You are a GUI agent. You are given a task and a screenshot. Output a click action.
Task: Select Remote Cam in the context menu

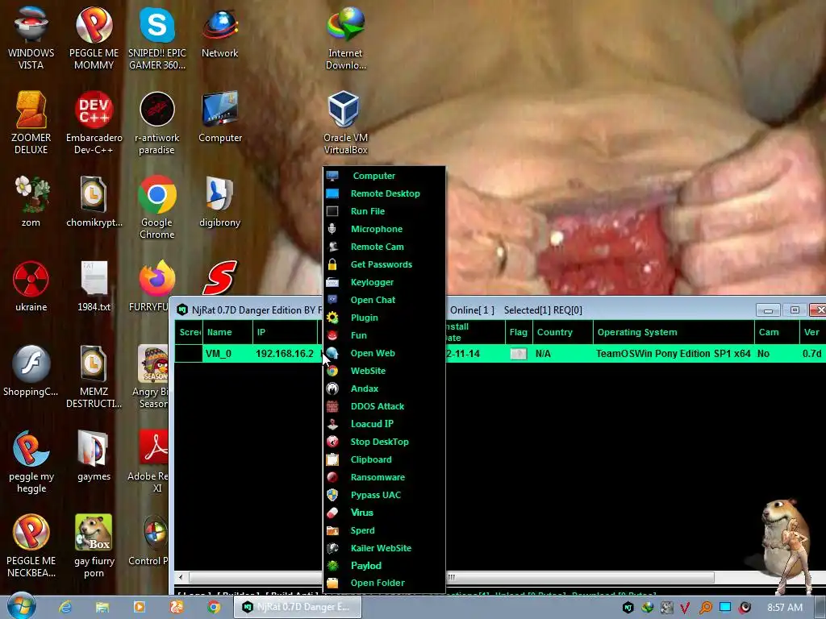[x=385, y=247]
